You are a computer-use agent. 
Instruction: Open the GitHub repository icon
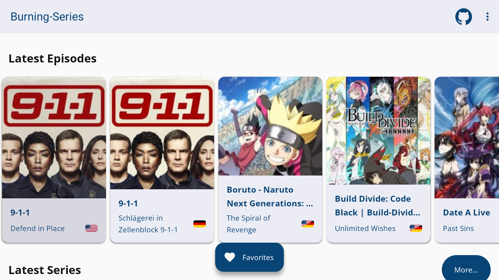(x=463, y=17)
